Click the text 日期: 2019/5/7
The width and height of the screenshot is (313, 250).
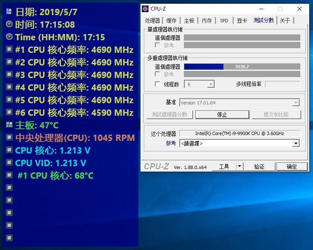pyautogui.click(x=46, y=12)
